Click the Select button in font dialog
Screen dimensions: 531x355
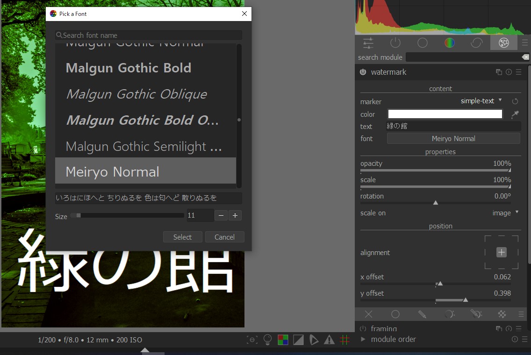[x=182, y=237]
